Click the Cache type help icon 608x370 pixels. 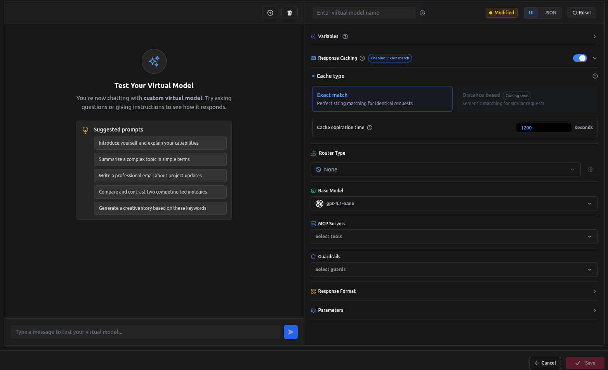point(595,76)
